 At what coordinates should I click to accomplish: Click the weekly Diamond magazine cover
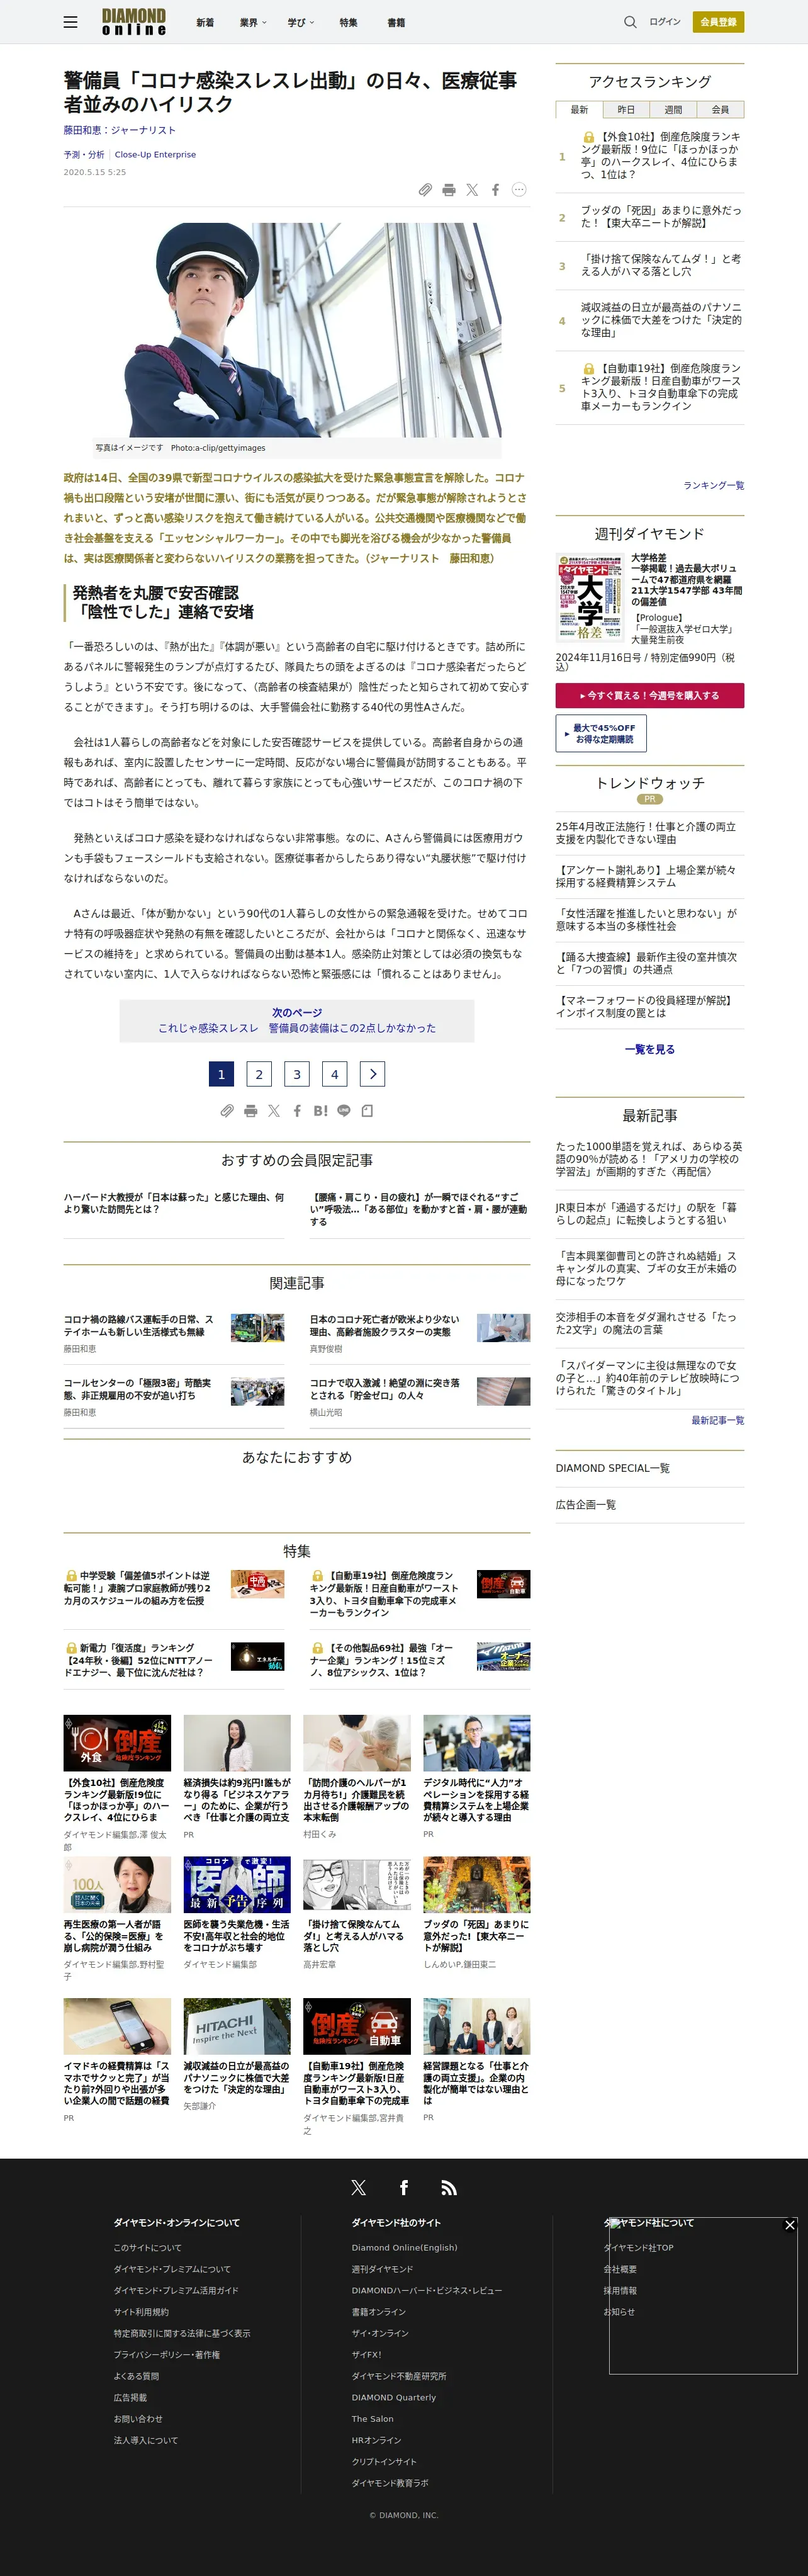coord(589,597)
